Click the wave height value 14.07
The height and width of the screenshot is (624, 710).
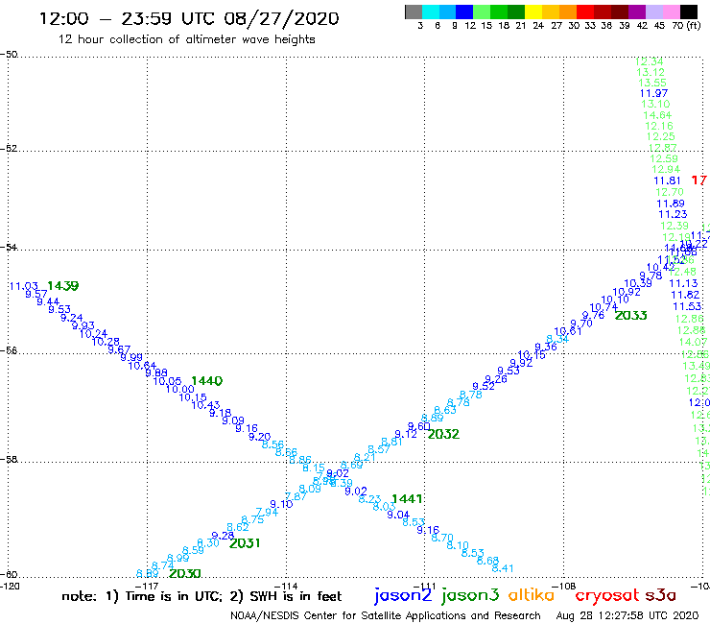(693, 342)
